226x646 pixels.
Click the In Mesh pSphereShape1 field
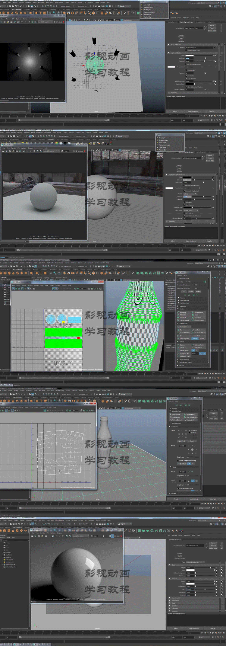[x=199, y=48]
